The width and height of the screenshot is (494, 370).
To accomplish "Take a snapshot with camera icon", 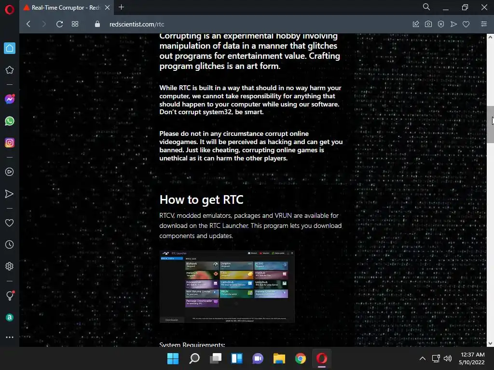I will [x=428, y=24].
